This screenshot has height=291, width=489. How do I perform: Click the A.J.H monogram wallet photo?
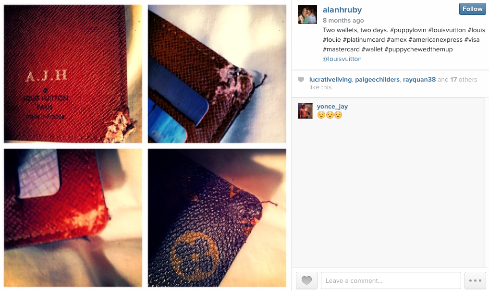[x=73, y=74]
